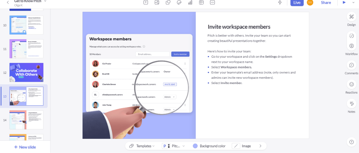Click the Workspace members title in slide image
This screenshot has width=359, height=153.
pos(110,39)
